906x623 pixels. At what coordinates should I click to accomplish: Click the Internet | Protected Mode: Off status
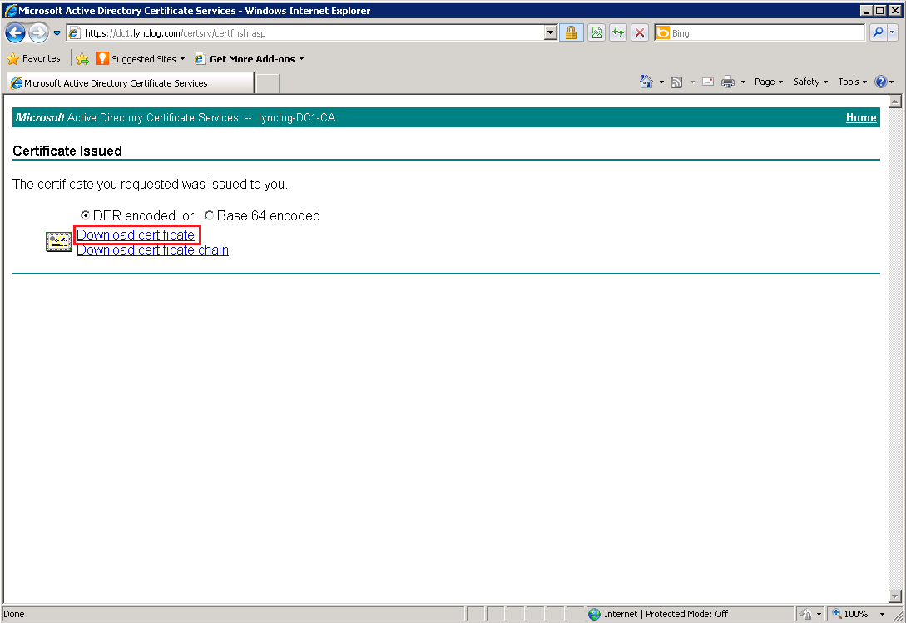point(666,614)
